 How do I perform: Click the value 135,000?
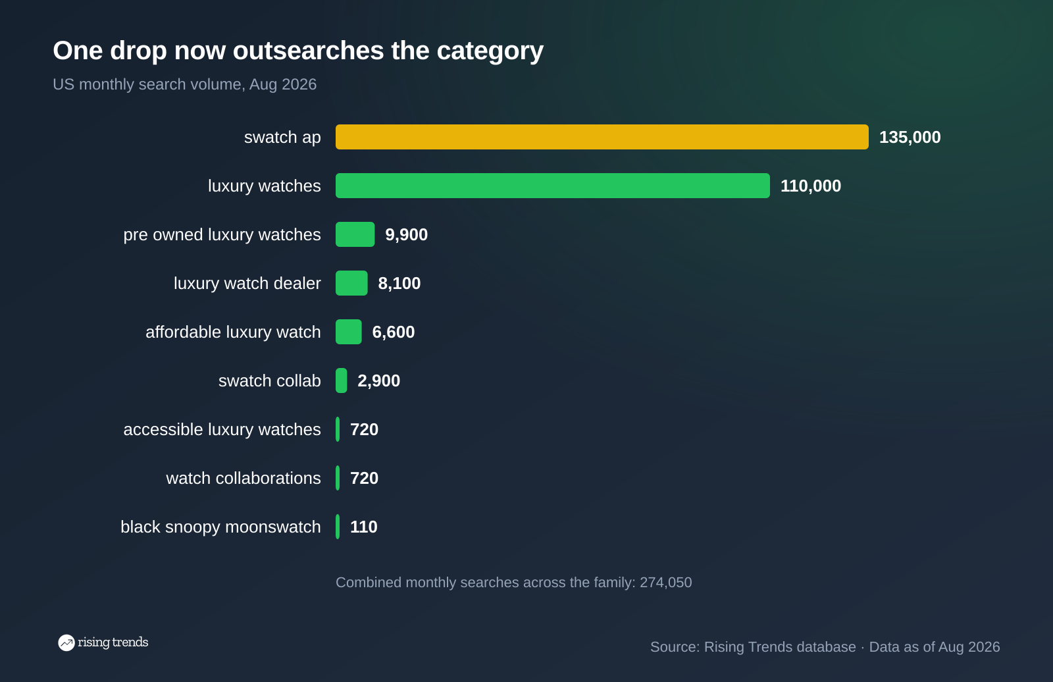pos(910,137)
